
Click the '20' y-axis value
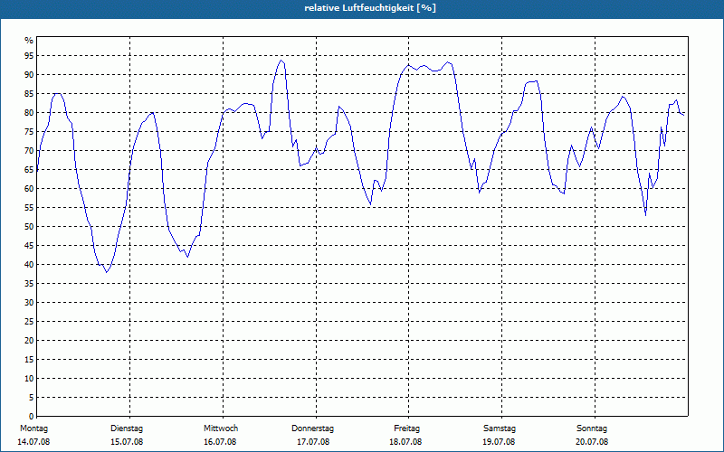(29, 341)
